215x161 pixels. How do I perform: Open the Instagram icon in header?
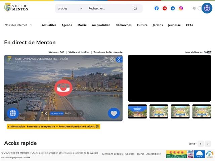[181, 8]
